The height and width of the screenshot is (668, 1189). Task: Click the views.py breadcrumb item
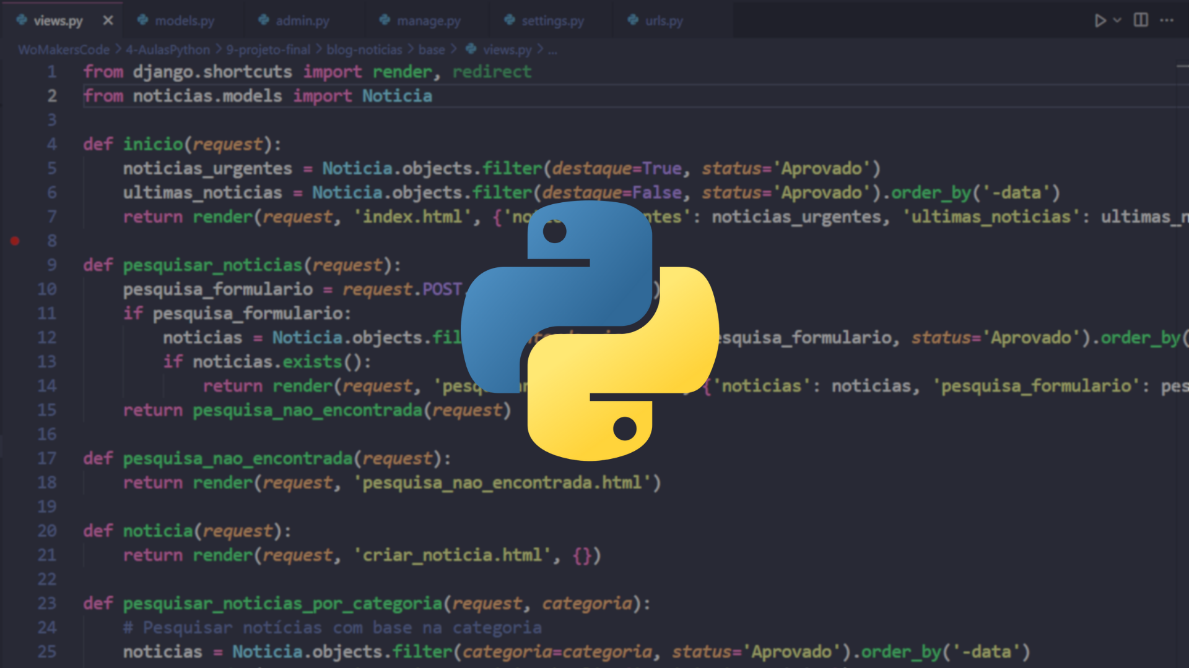pyautogui.click(x=507, y=49)
